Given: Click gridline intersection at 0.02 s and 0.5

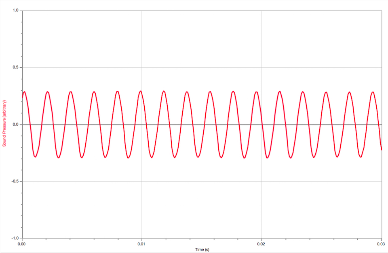Looking at the screenshot, I should [x=262, y=67].
